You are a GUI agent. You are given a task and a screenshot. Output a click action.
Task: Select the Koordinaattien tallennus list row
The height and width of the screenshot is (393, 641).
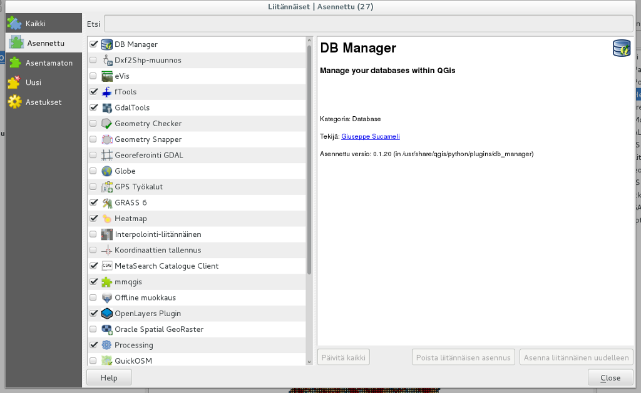[197, 250]
